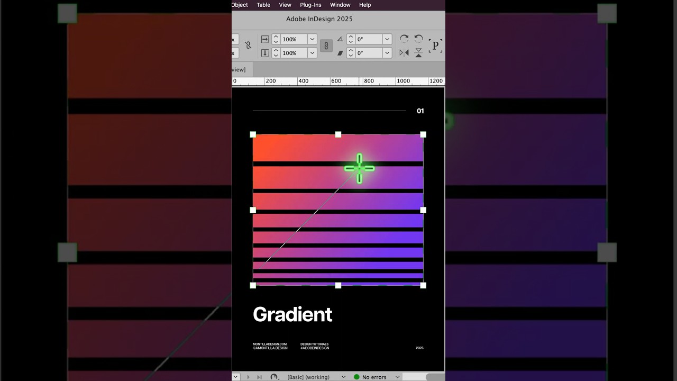Click the '800' mark on the horizontal ruler
Image resolution: width=677 pixels, height=381 pixels.
pyautogui.click(x=369, y=81)
